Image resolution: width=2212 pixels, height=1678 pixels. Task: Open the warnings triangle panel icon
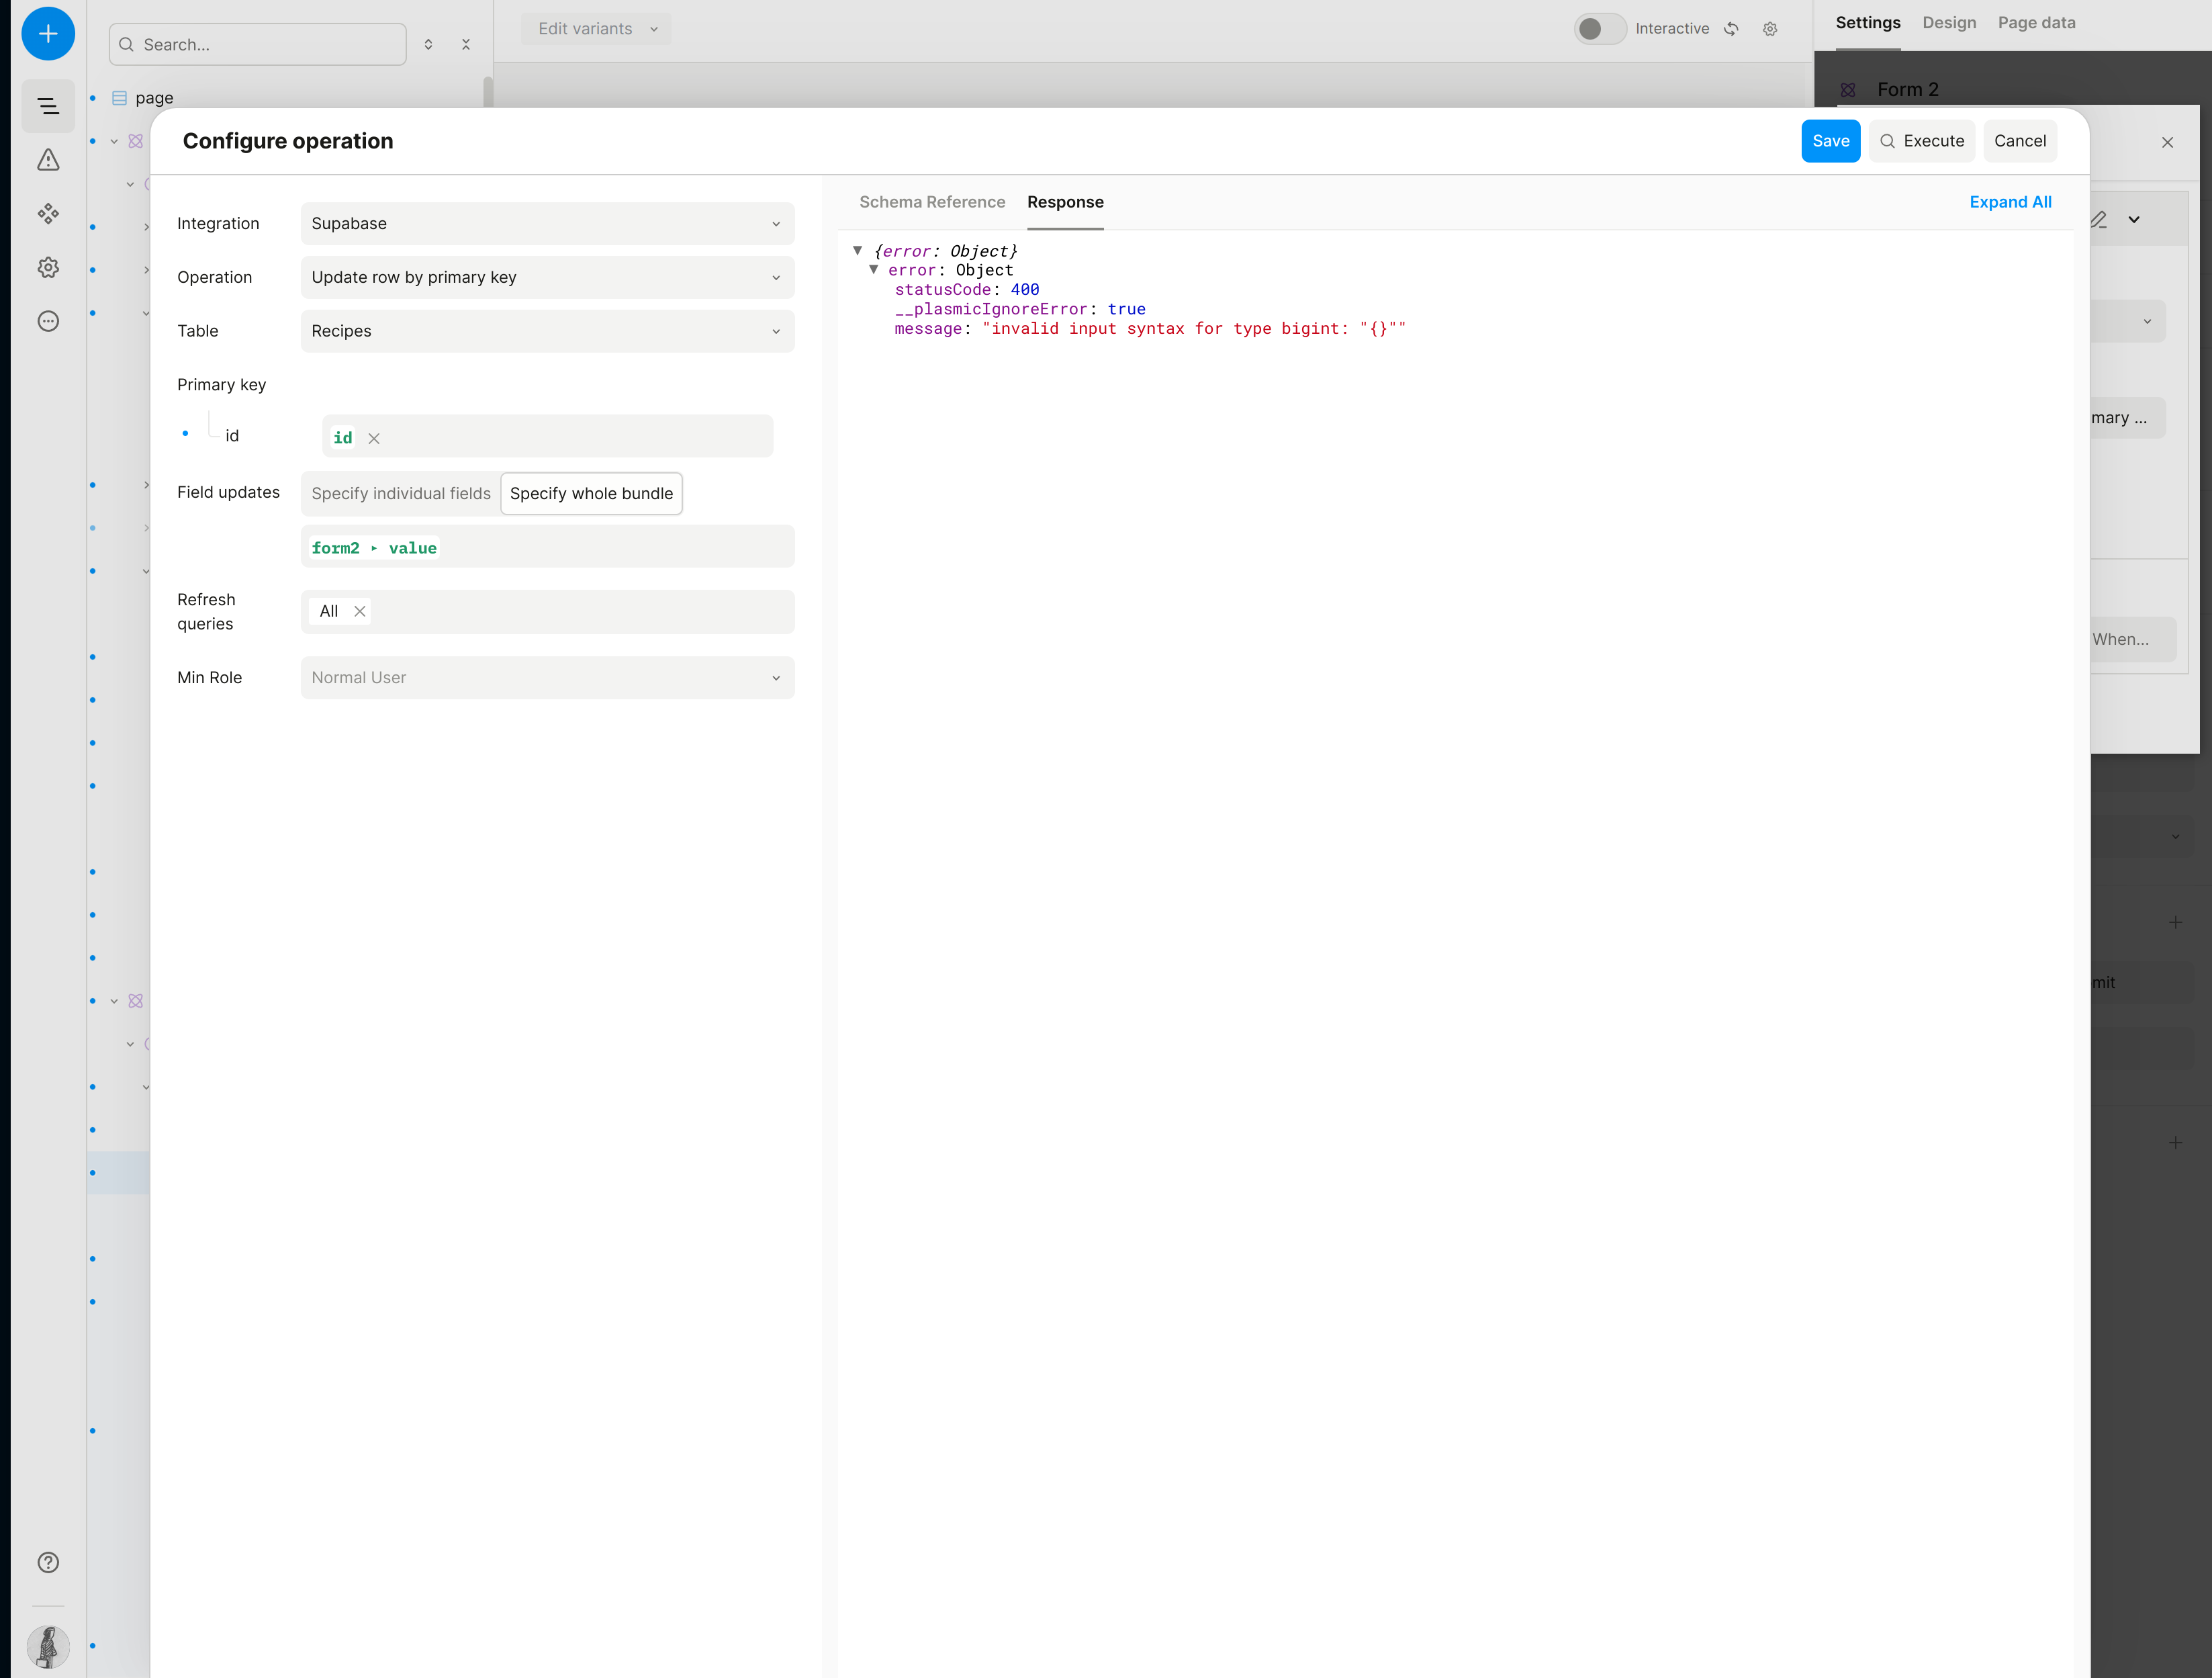pyautogui.click(x=47, y=160)
